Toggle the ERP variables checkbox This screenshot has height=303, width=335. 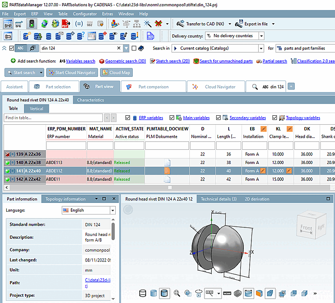128,118
